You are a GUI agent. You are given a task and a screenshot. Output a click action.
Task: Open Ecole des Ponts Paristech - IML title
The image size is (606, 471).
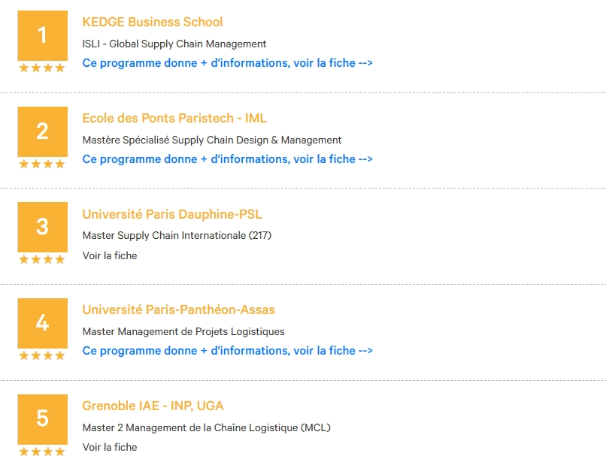pos(174,118)
